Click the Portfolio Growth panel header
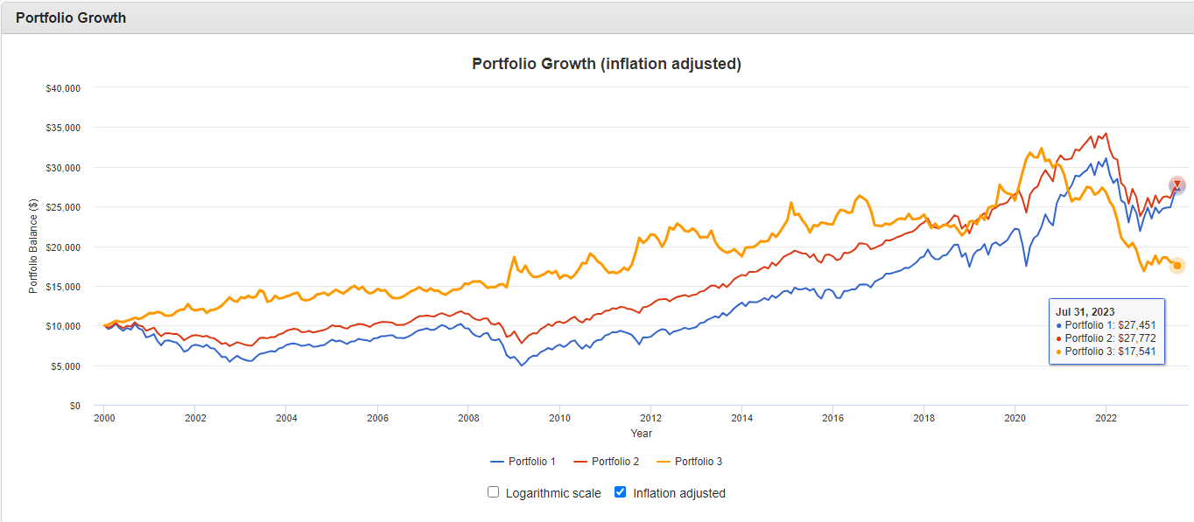The width and height of the screenshot is (1194, 522). tap(71, 17)
